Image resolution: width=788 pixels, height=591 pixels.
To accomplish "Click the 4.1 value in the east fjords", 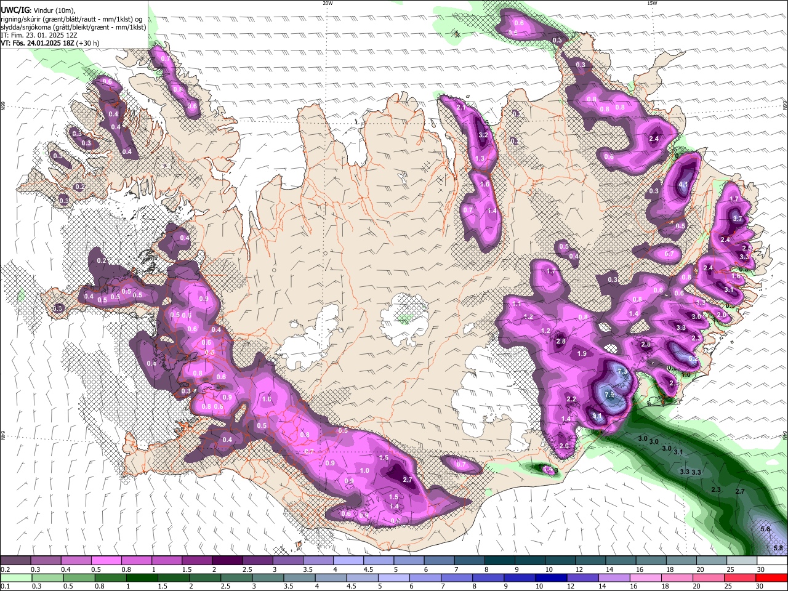I will coord(683,184).
